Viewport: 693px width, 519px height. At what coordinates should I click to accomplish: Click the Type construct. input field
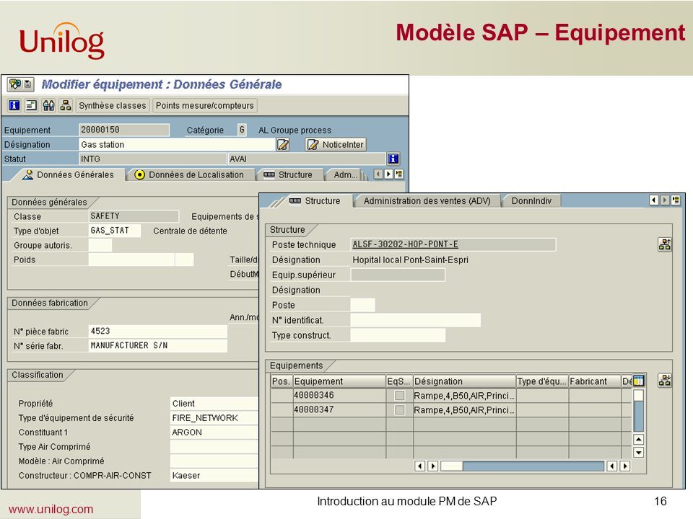point(398,335)
